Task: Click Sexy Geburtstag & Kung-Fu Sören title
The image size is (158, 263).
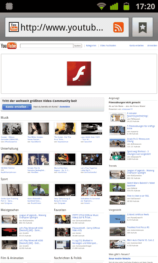Action: (62, 200)
